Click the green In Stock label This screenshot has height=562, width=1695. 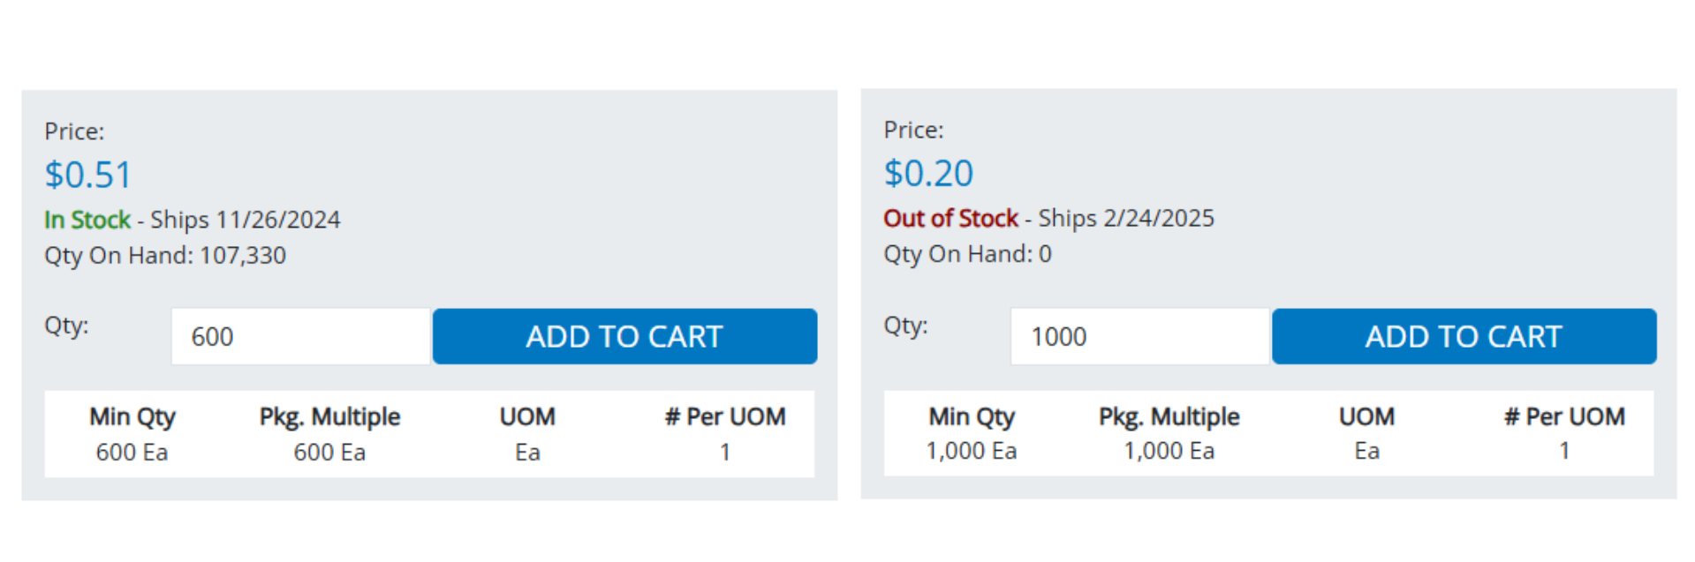(x=87, y=220)
